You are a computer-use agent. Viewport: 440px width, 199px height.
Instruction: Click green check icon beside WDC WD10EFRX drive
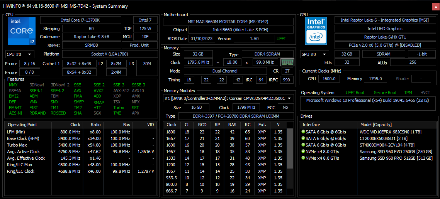tap(303, 132)
